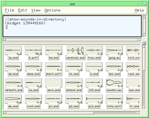The image size is (149, 118).
Task: Select the cardinal.snd waveform thumbnail
Action: [75, 51]
